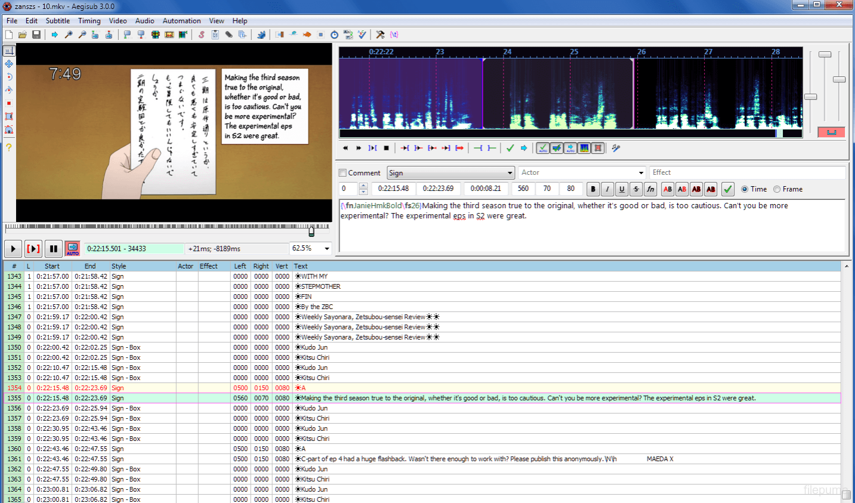Toggle auto-commit in audio toolbar
Image resolution: width=855 pixels, height=503 pixels.
click(543, 148)
